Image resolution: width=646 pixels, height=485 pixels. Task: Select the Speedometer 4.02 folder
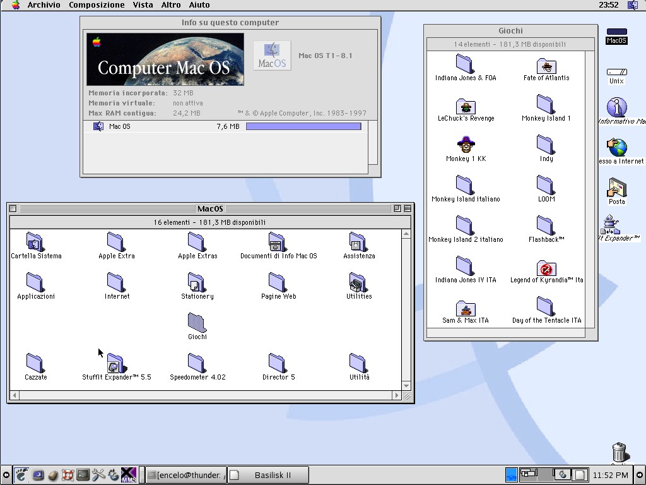coord(197,367)
